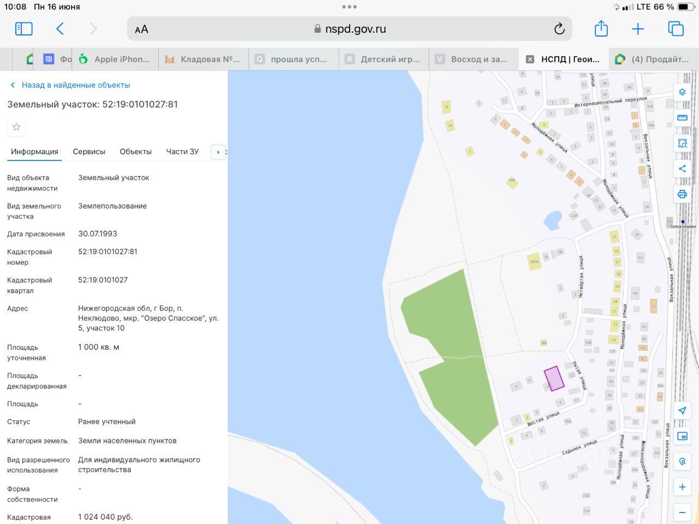Viewport: 699px width, 524px height.
Task: Switch to the Apple iPhon... tab
Action: coord(116,59)
